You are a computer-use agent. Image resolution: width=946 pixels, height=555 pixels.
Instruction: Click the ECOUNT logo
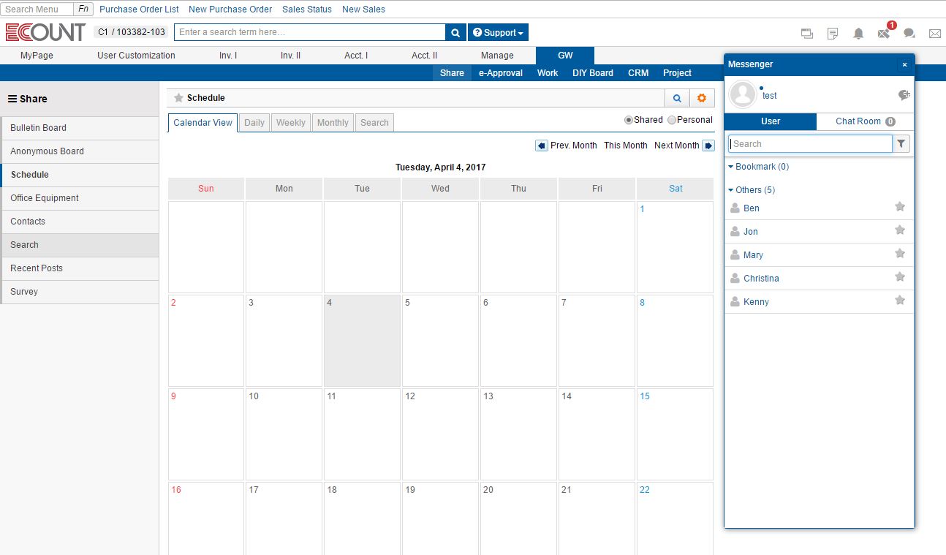[x=45, y=32]
